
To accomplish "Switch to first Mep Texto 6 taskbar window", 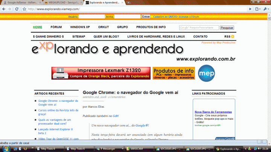I will click(x=49, y=149).
